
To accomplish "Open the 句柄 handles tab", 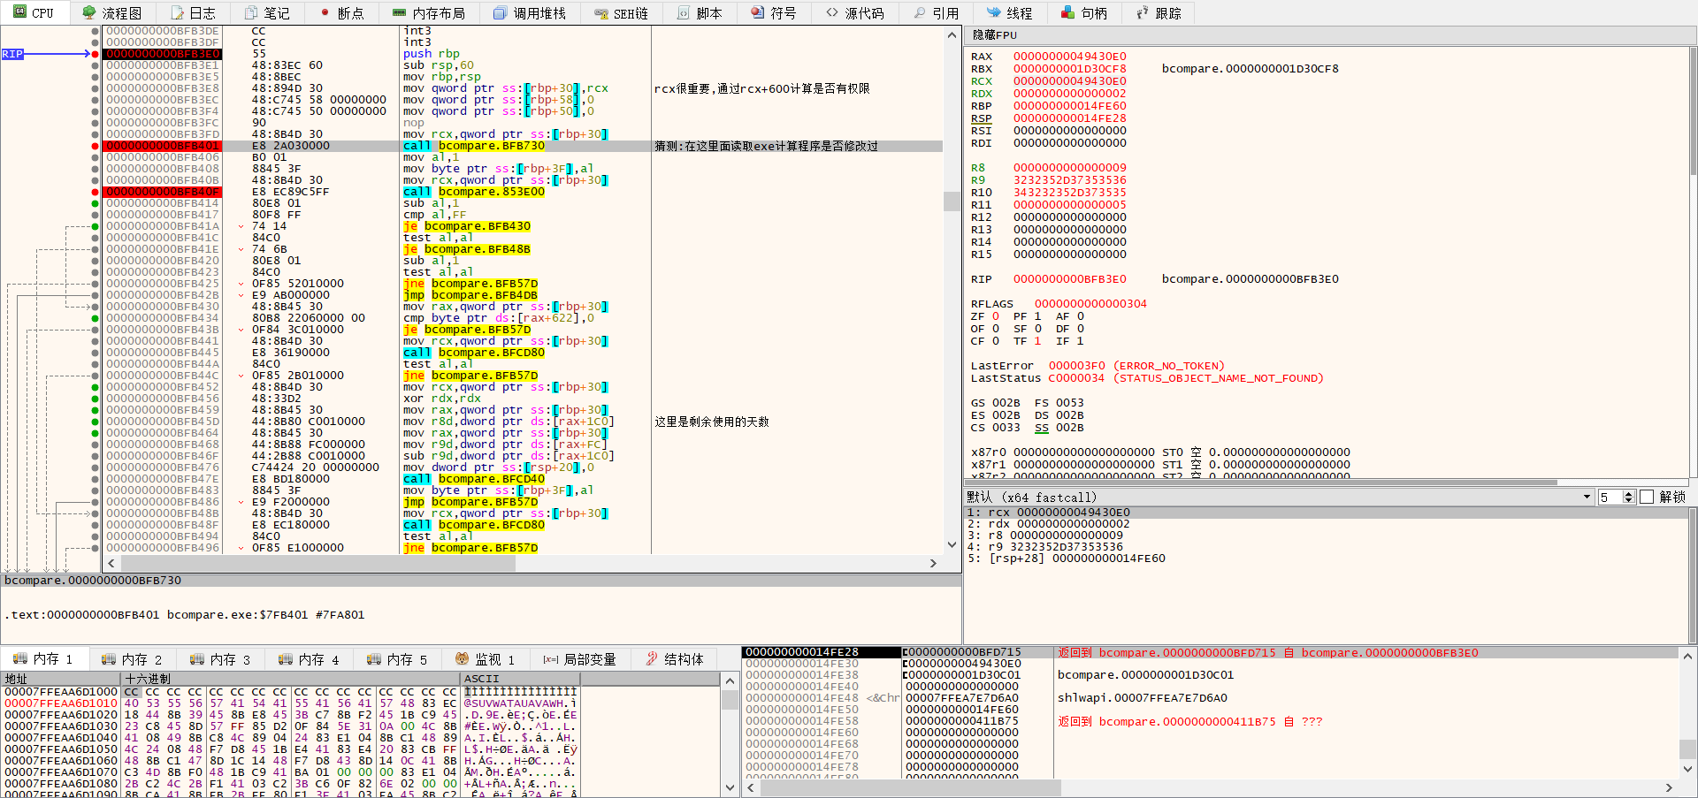I will (x=1084, y=13).
